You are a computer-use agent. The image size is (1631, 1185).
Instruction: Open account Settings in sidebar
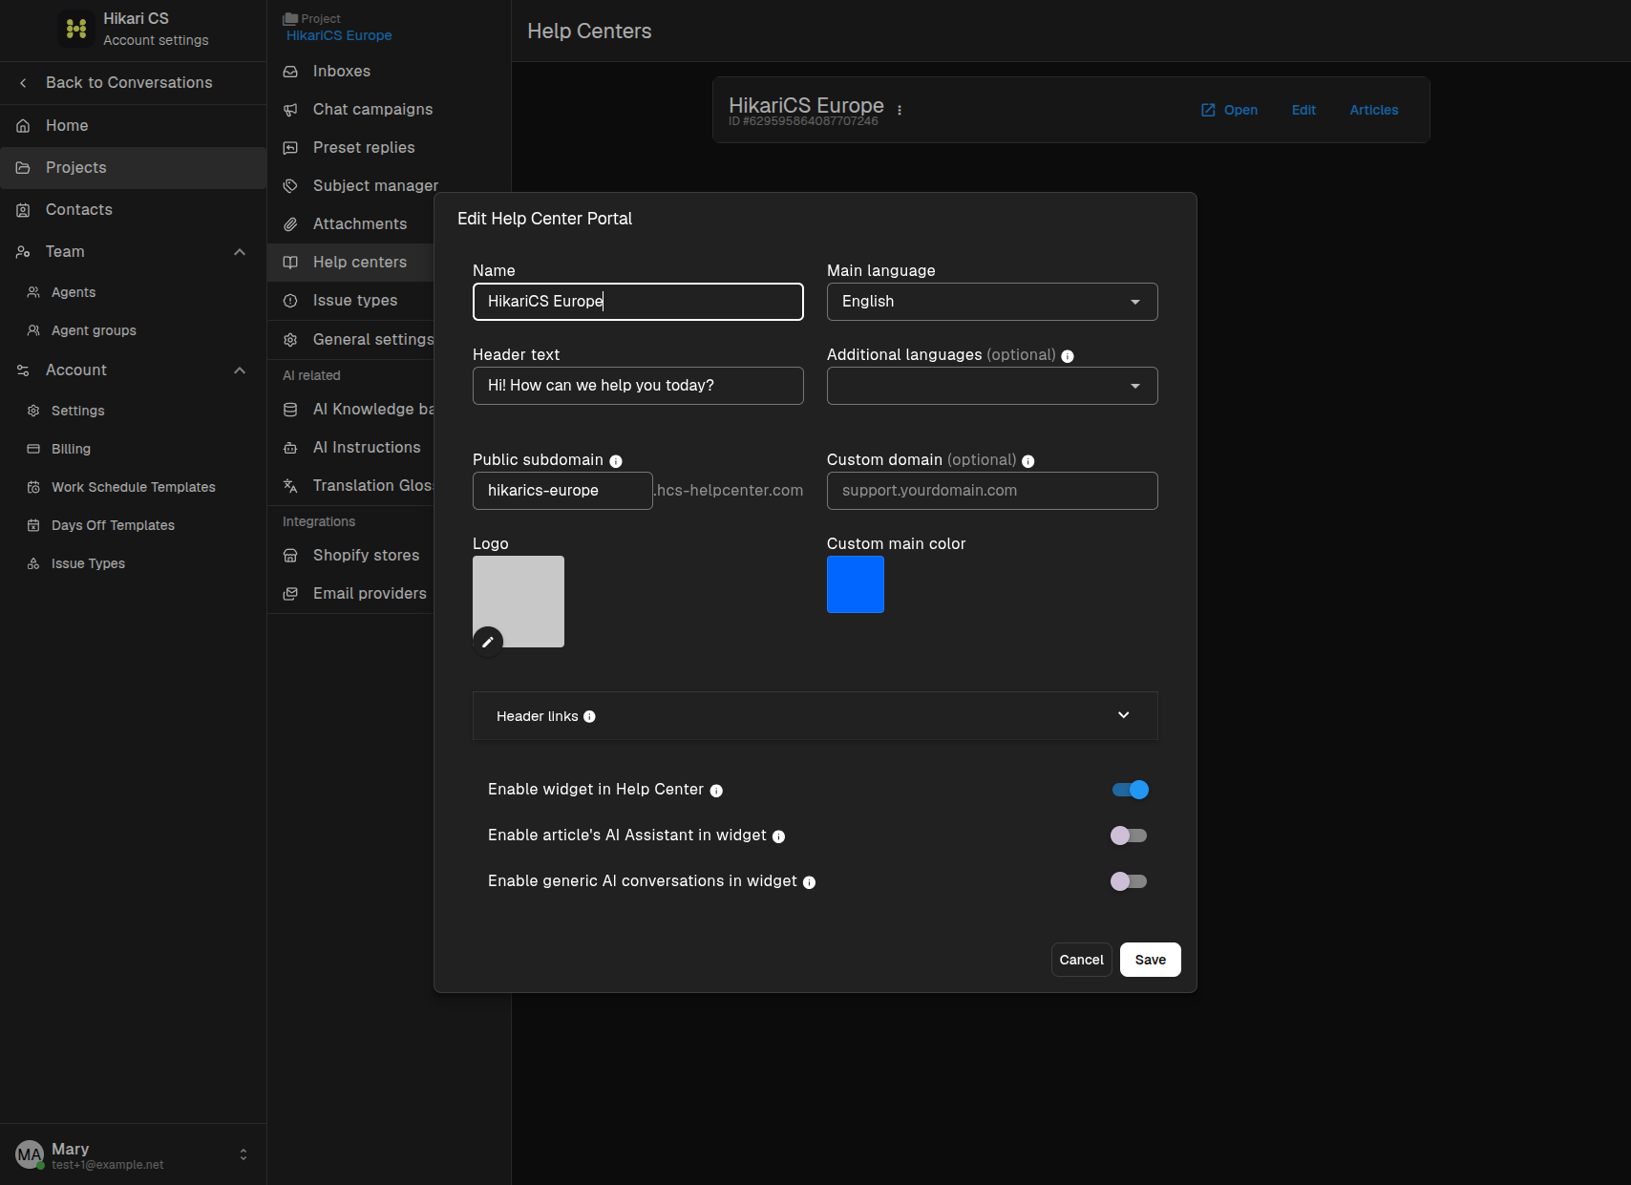[78, 411]
